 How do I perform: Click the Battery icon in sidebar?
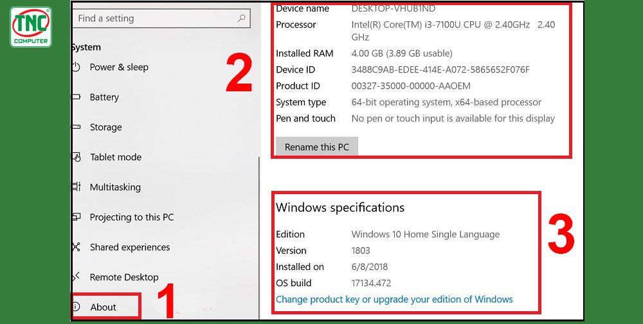tap(77, 97)
